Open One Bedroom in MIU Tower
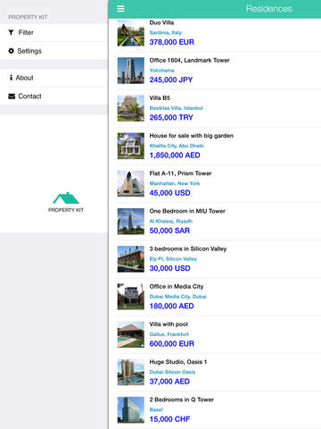The height and width of the screenshot is (429, 321). pos(218,222)
